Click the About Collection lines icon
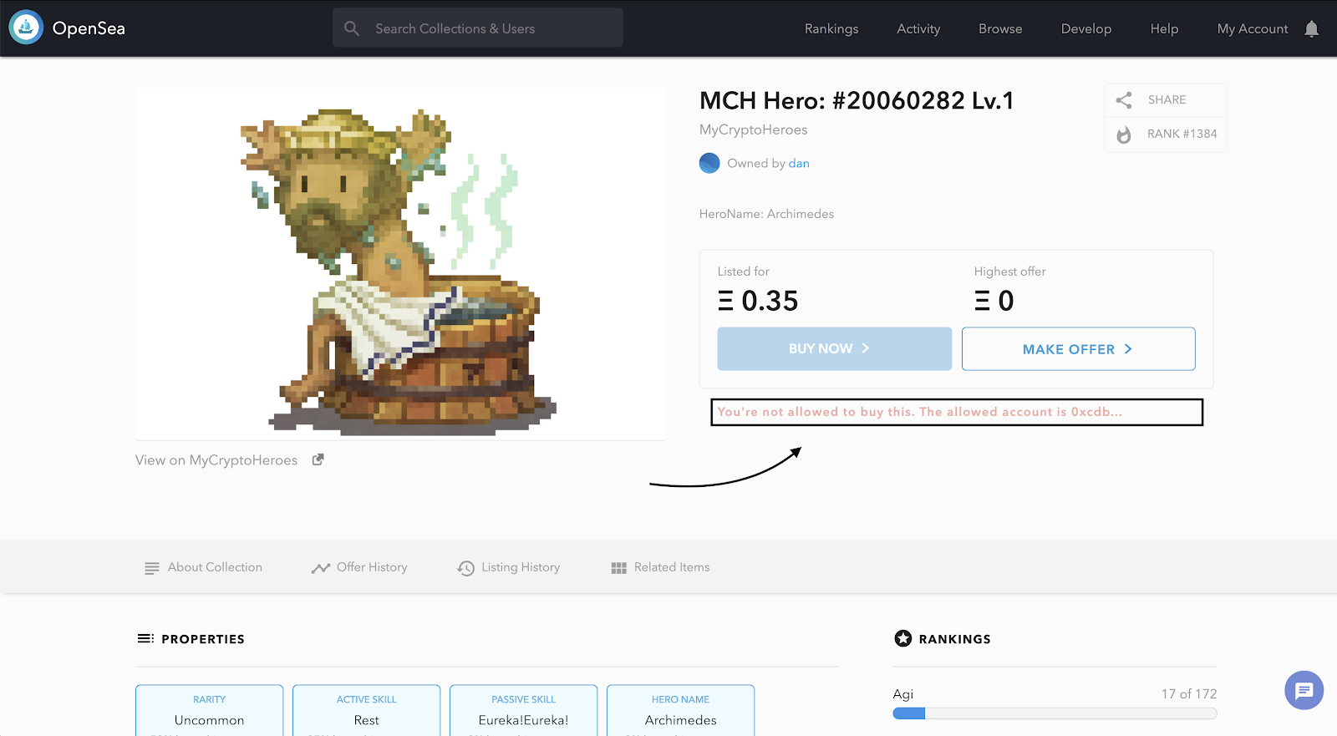The width and height of the screenshot is (1337, 736). pyautogui.click(x=151, y=568)
